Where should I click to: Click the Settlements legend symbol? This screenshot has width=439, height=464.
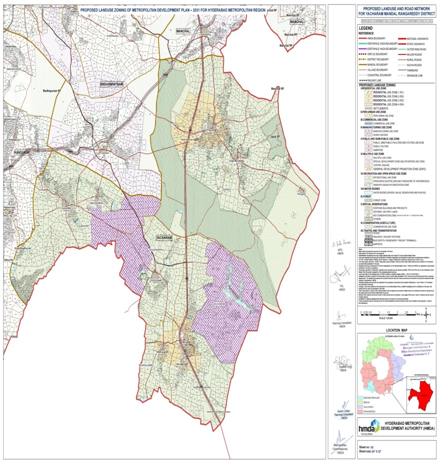click(x=366, y=108)
